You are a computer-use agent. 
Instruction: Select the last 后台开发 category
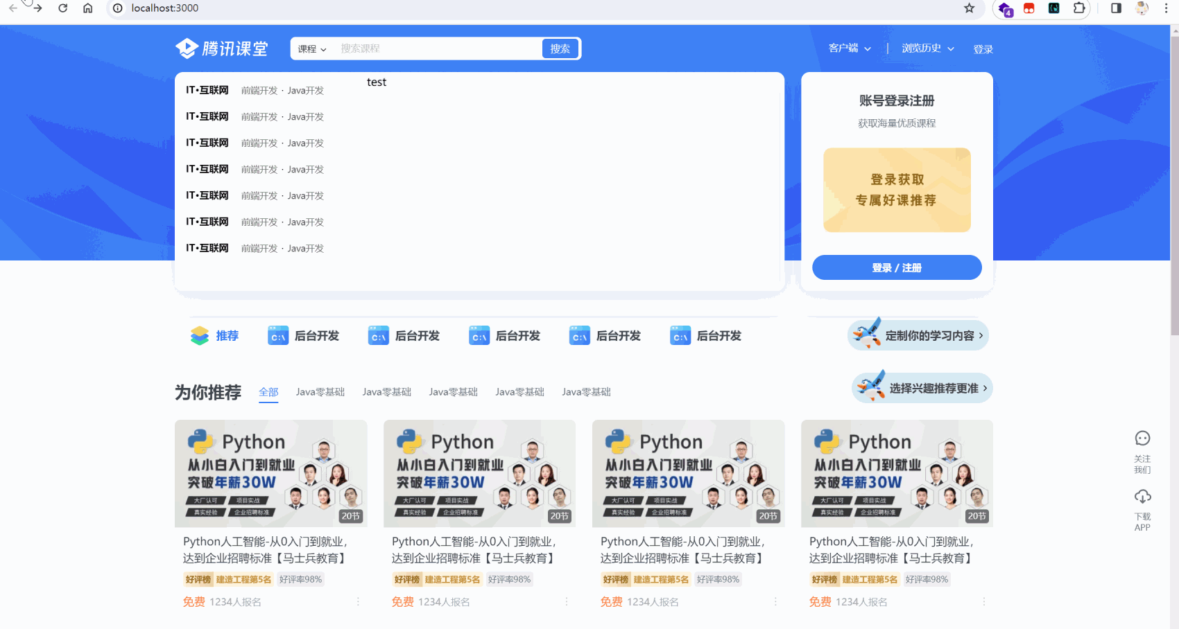pos(706,335)
